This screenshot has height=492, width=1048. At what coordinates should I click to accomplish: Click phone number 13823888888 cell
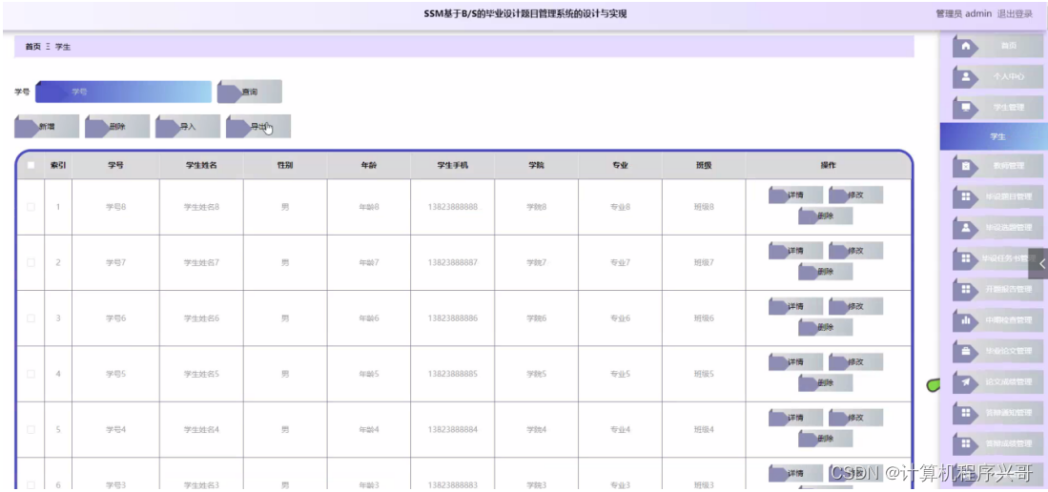pos(453,207)
